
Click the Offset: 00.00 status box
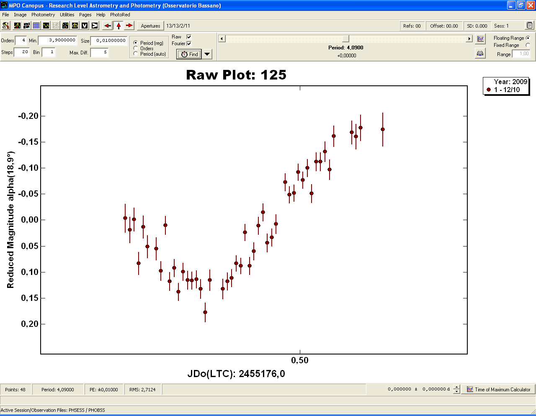[444, 26]
